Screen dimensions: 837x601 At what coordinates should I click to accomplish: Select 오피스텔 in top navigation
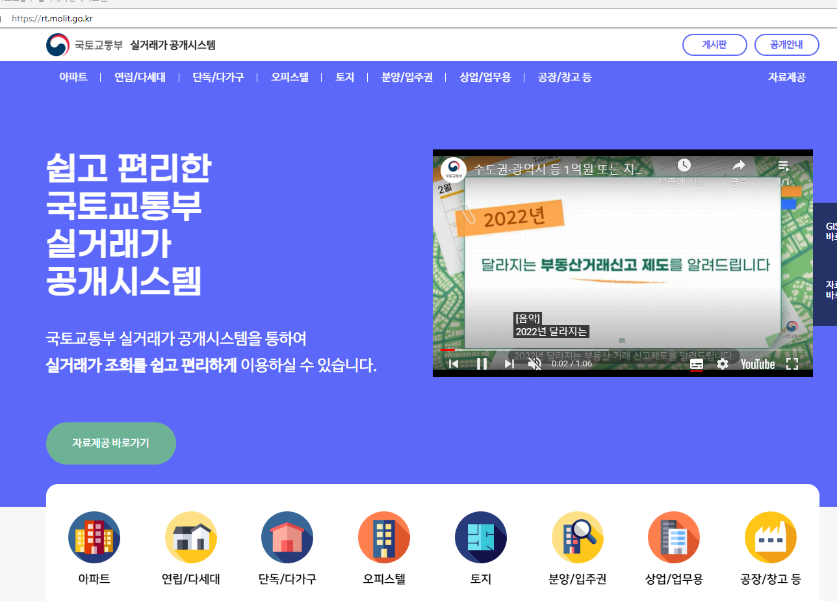coord(290,77)
